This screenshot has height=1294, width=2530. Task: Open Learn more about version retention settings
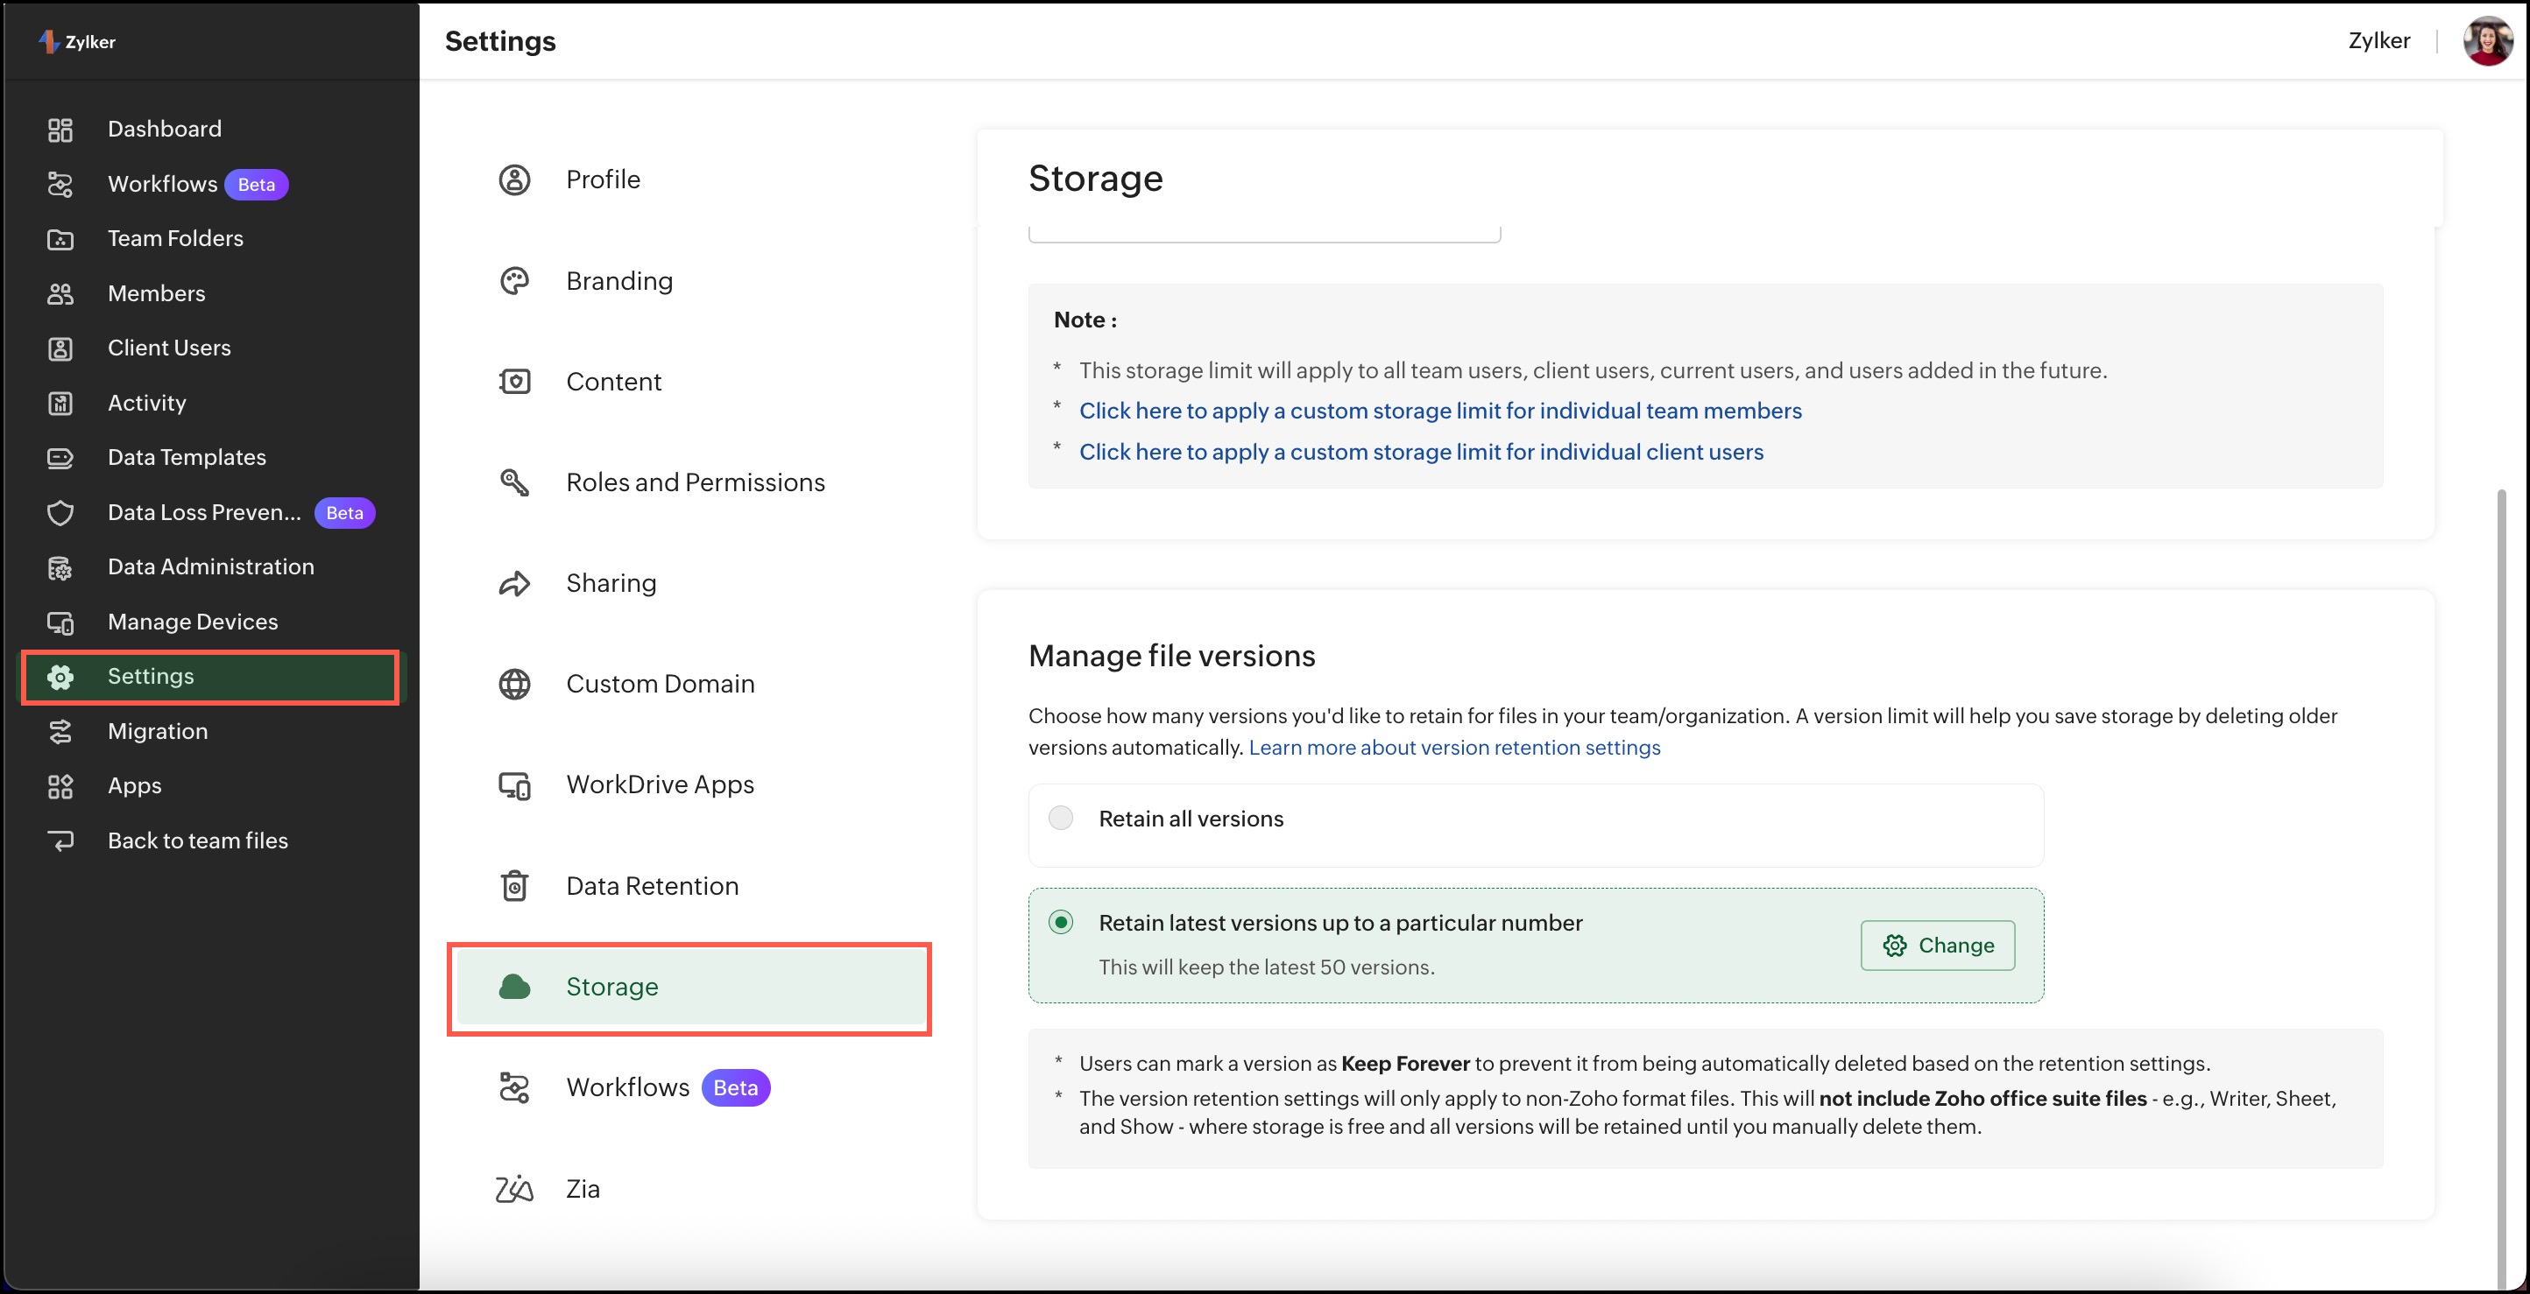(x=1453, y=749)
